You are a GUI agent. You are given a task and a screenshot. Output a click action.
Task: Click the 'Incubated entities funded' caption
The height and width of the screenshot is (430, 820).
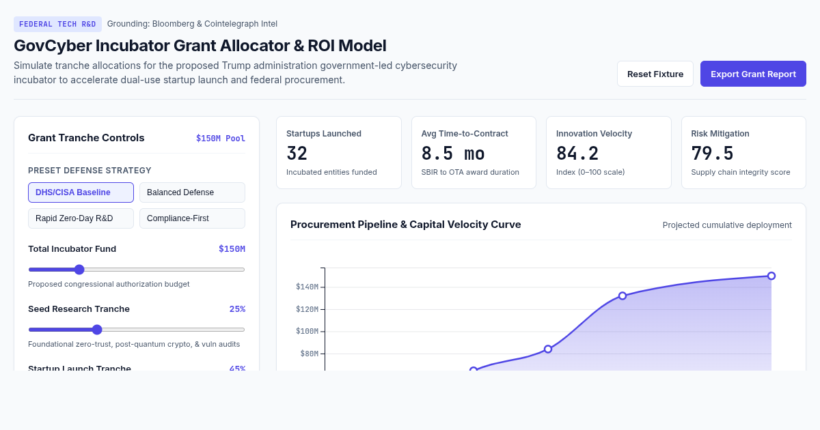pyautogui.click(x=331, y=172)
